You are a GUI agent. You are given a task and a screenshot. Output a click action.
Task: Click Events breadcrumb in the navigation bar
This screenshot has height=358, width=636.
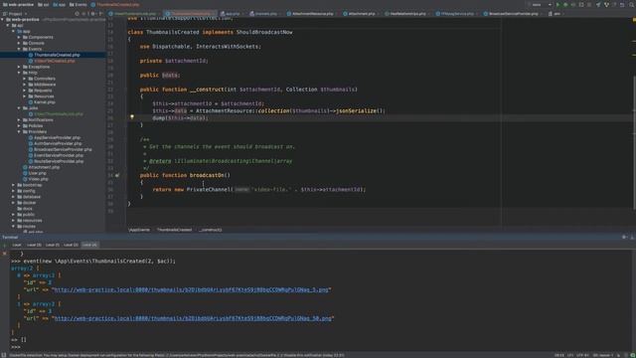pyautogui.click(x=79, y=4)
